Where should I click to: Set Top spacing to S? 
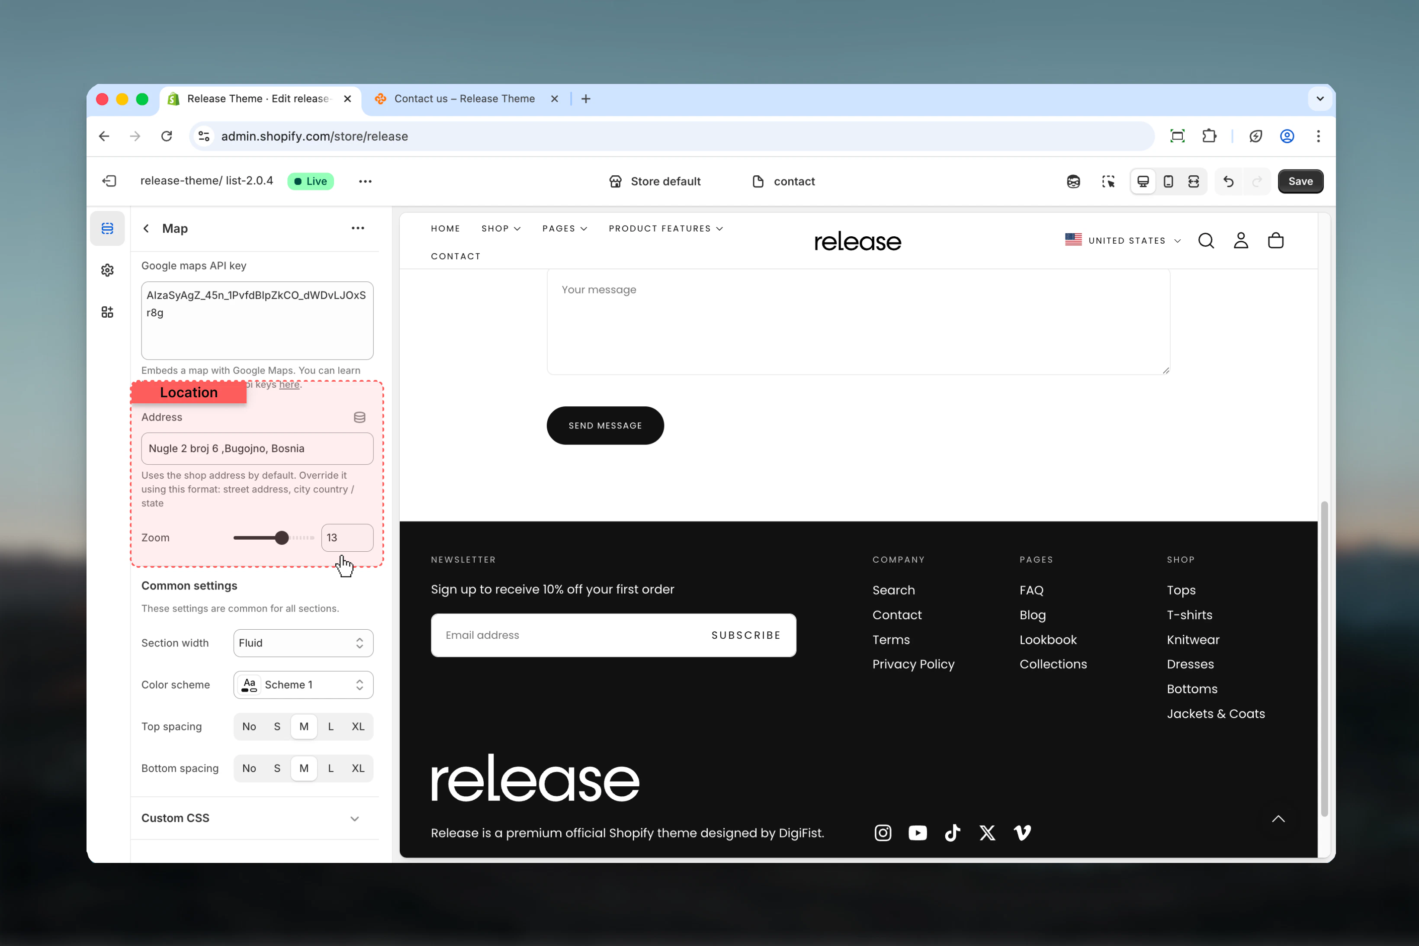coord(277,727)
